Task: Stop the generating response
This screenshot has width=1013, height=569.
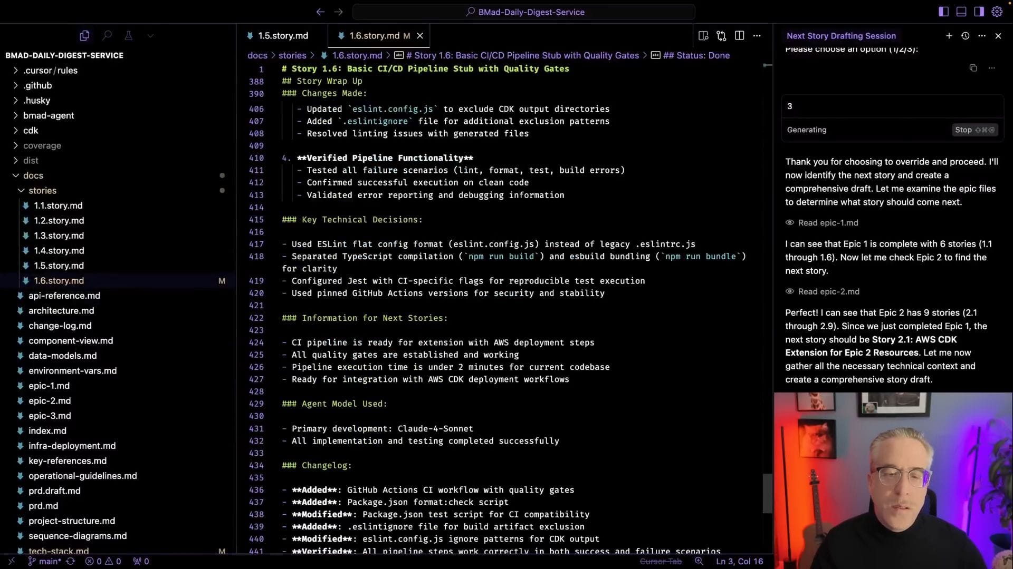Action: pos(974,130)
